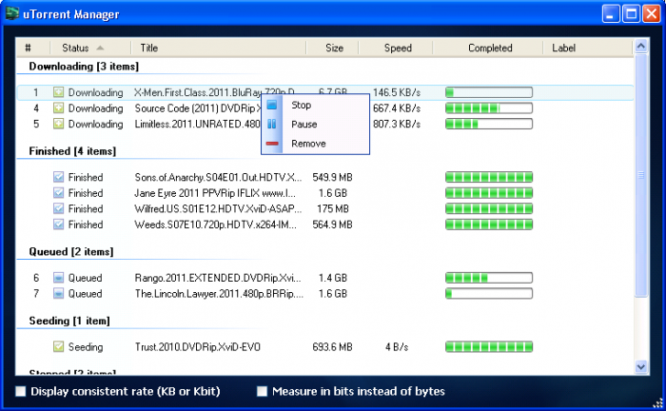Screen dimensions: 666x411
Task: Click the downloading icon for Source Code row
Action: tap(58, 108)
